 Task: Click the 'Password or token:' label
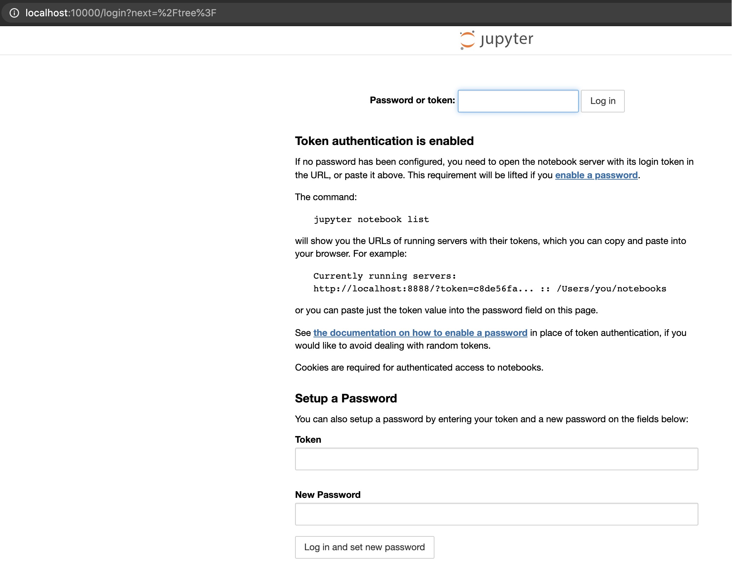(412, 100)
